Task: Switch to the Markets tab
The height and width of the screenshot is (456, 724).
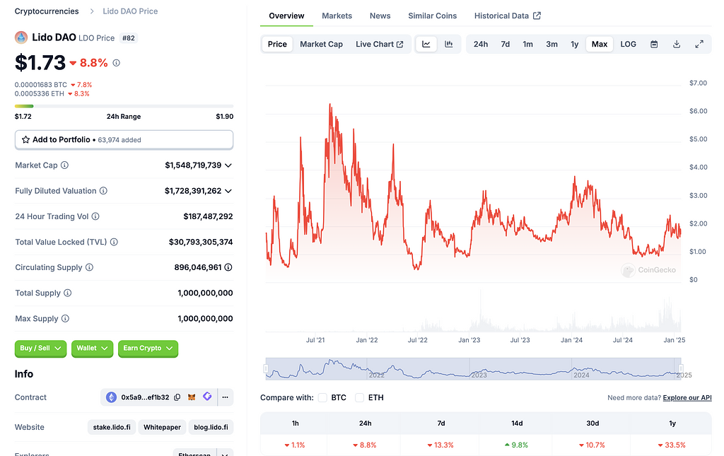Action: coord(337,16)
